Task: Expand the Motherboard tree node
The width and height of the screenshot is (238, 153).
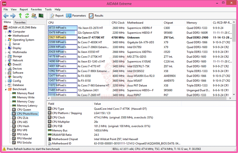Action: click(6, 36)
